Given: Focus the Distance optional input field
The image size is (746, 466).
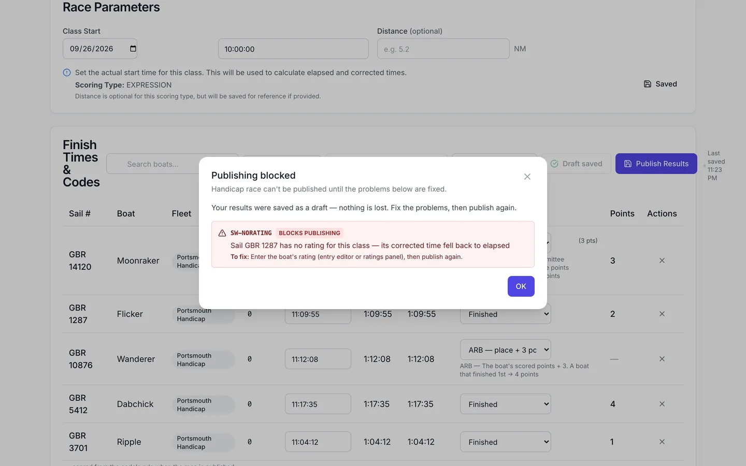Looking at the screenshot, I should (443, 49).
